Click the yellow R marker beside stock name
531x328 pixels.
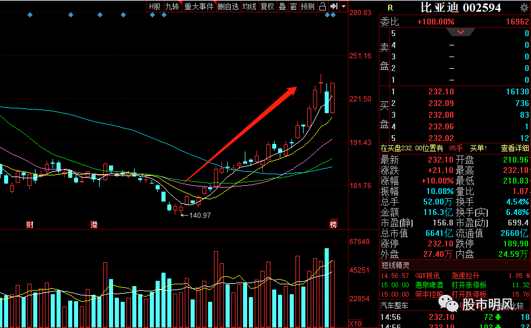coord(390,8)
